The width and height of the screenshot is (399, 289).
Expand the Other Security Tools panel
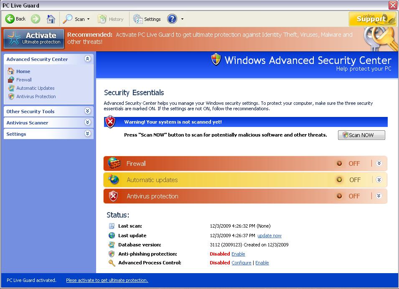click(88, 111)
